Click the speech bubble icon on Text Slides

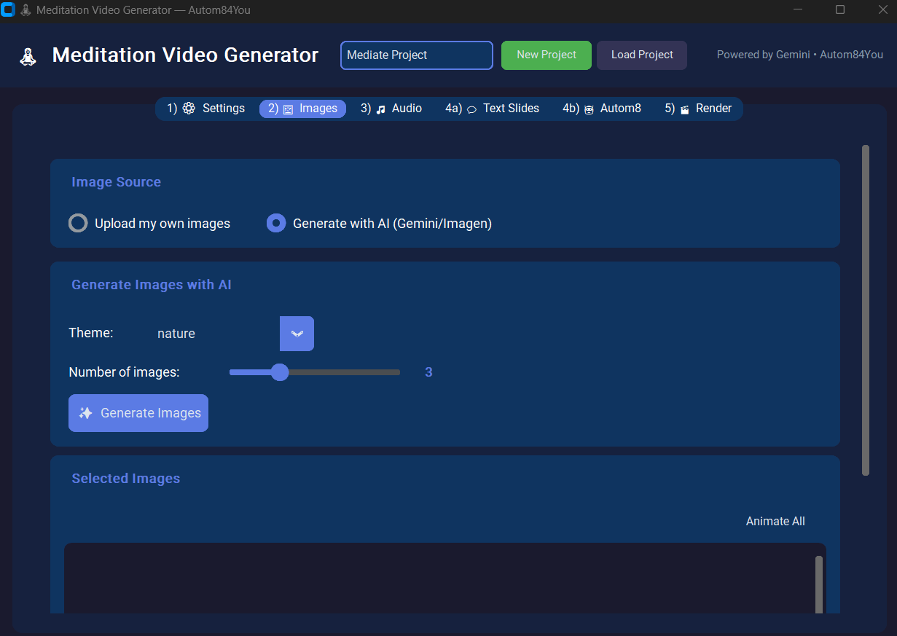tap(472, 108)
